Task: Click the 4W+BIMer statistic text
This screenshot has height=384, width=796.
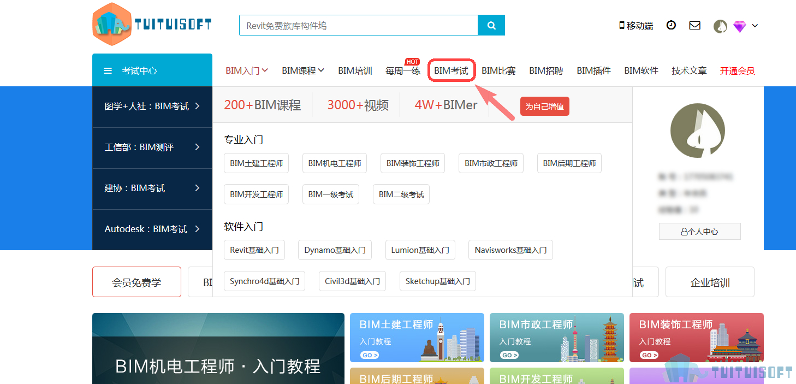Action: pyautogui.click(x=446, y=105)
